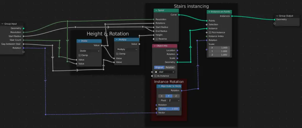Viewport: 302px width, 128px height.
Task: Toggle the As Instance checkbox
Action: click(x=155, y=76)
